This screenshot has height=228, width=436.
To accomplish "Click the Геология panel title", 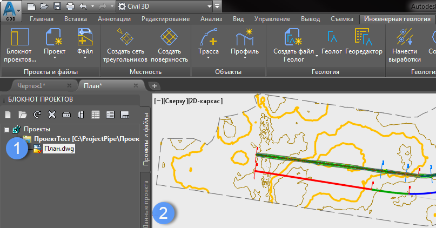I will click(325, 72).
